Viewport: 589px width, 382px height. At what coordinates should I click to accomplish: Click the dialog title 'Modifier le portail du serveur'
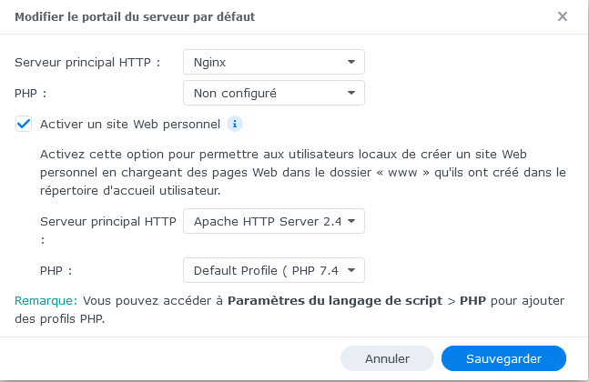click(135, 16)
